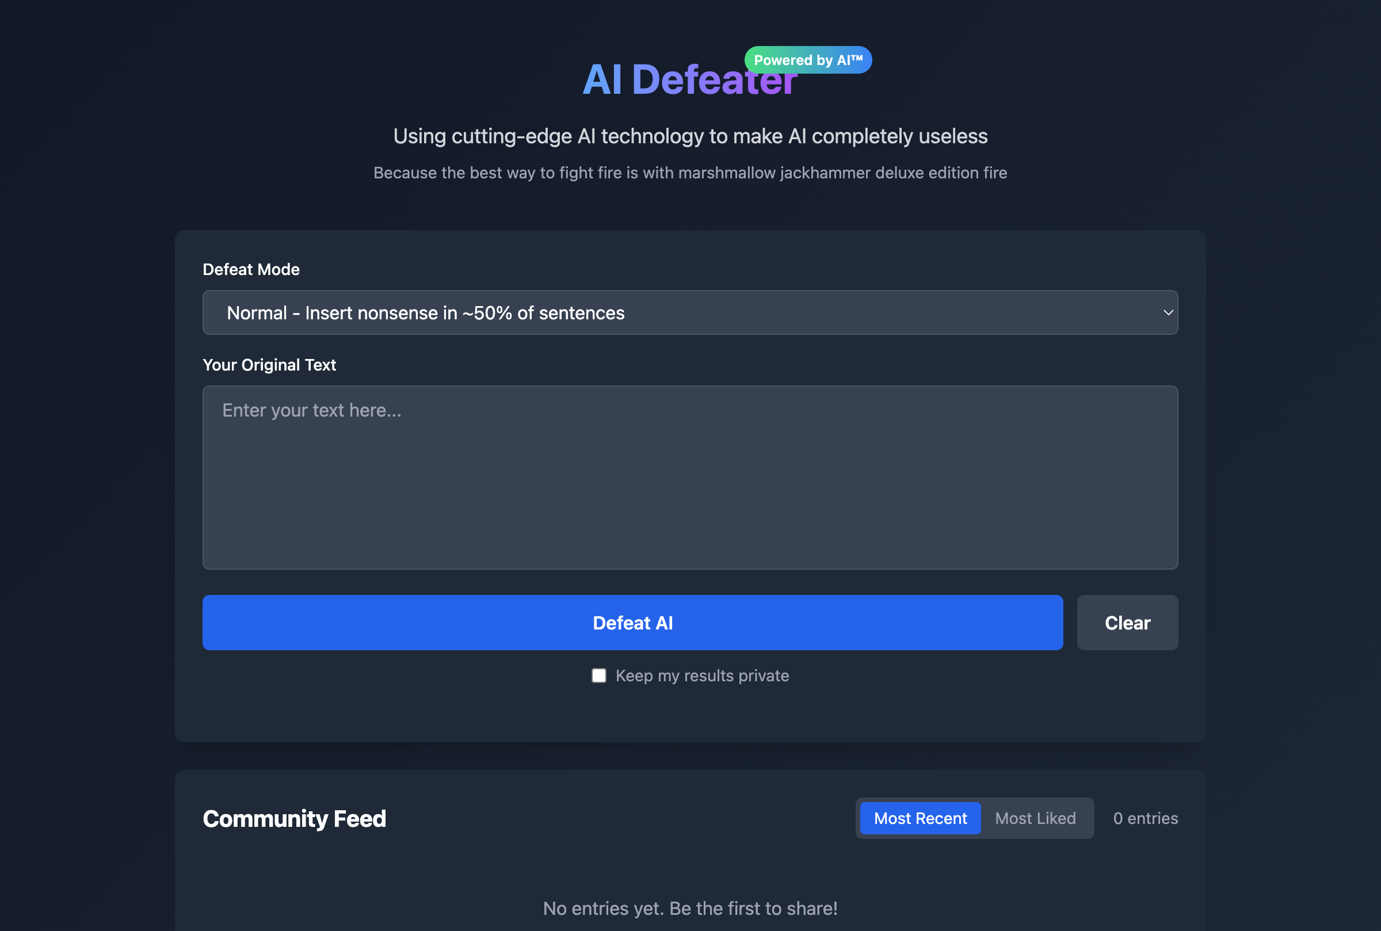Screen dimensions: 1381x931
Task: Click the AI Defeater title
Action: (x=690, y=79)
